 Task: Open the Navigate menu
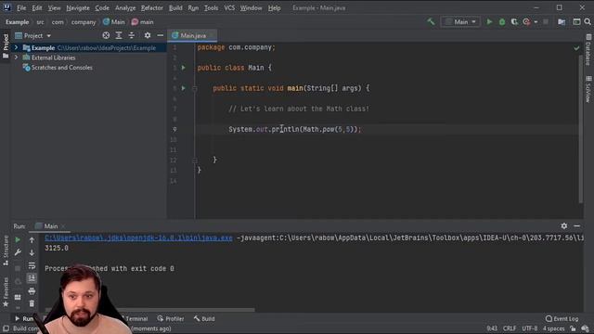tap(78, 8)
